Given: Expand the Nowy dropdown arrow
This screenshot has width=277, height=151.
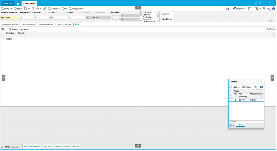Looking at the screenshot, I should pyautogui.click(x=11, y=9).
